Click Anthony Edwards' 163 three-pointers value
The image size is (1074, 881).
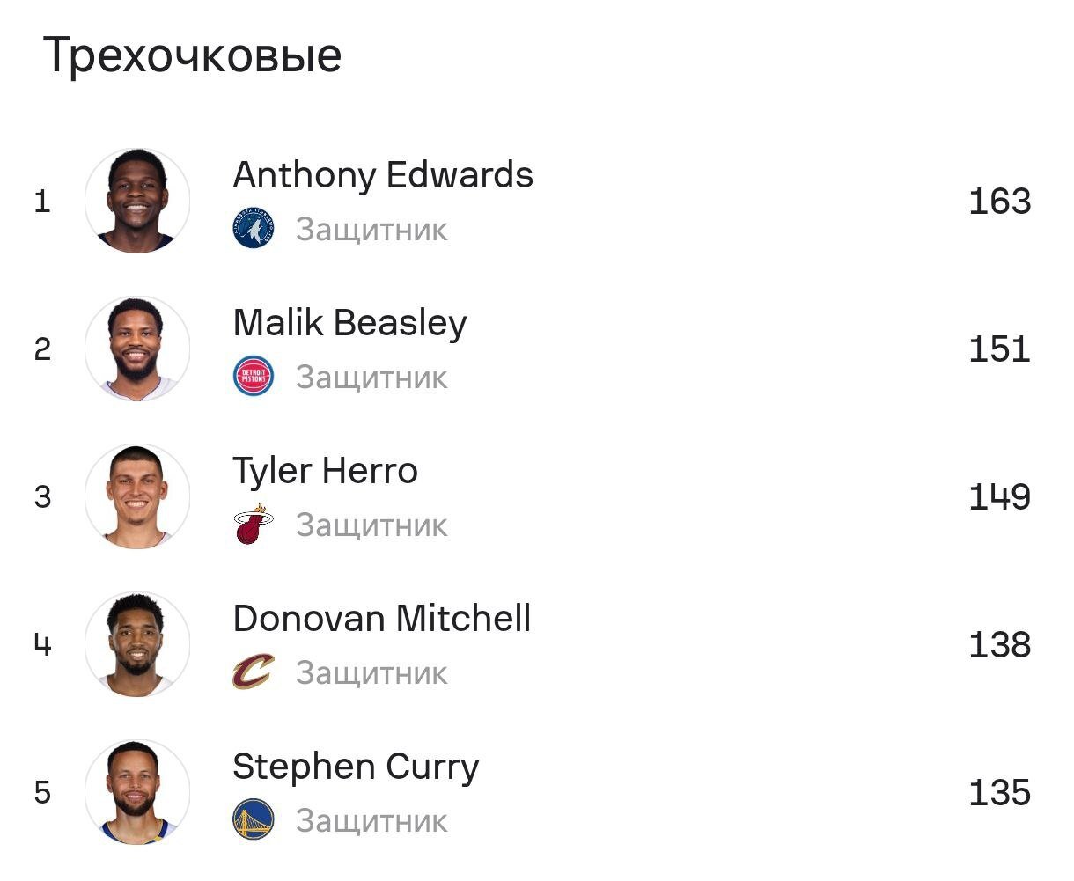[999, 202]
